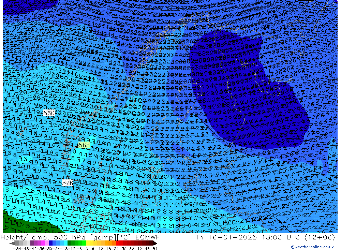This screenshot has height=250, width=341.
Task: Pick the dark purple legend swatch
Action: click(32, 243)
